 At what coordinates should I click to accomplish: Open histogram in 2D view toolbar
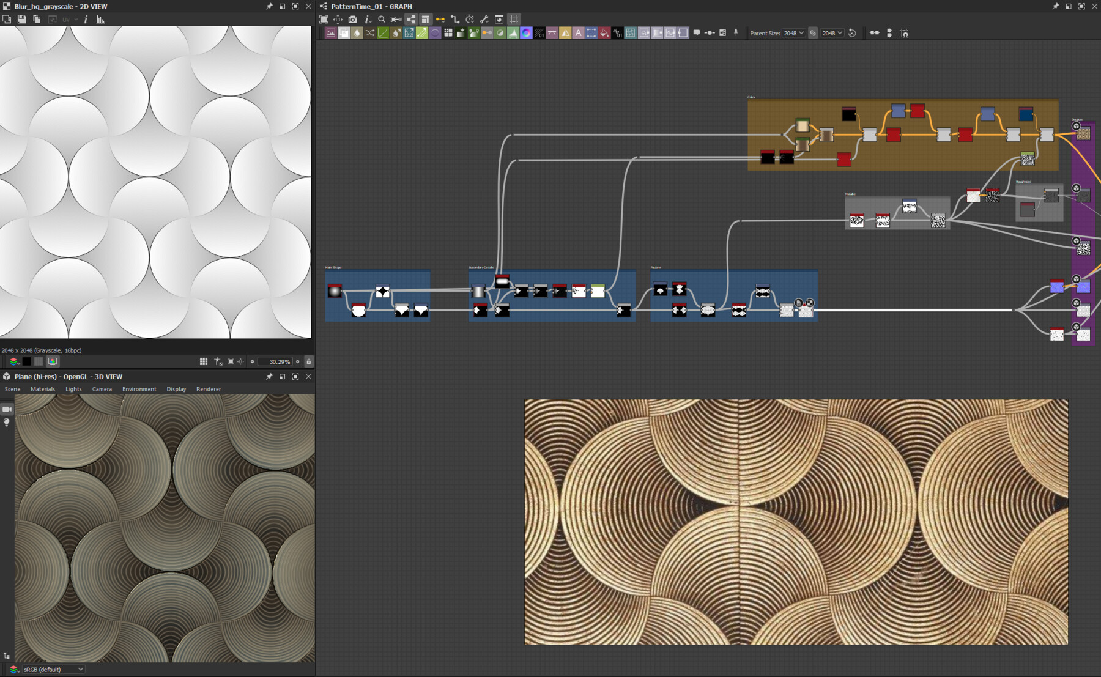coord(100,20)
